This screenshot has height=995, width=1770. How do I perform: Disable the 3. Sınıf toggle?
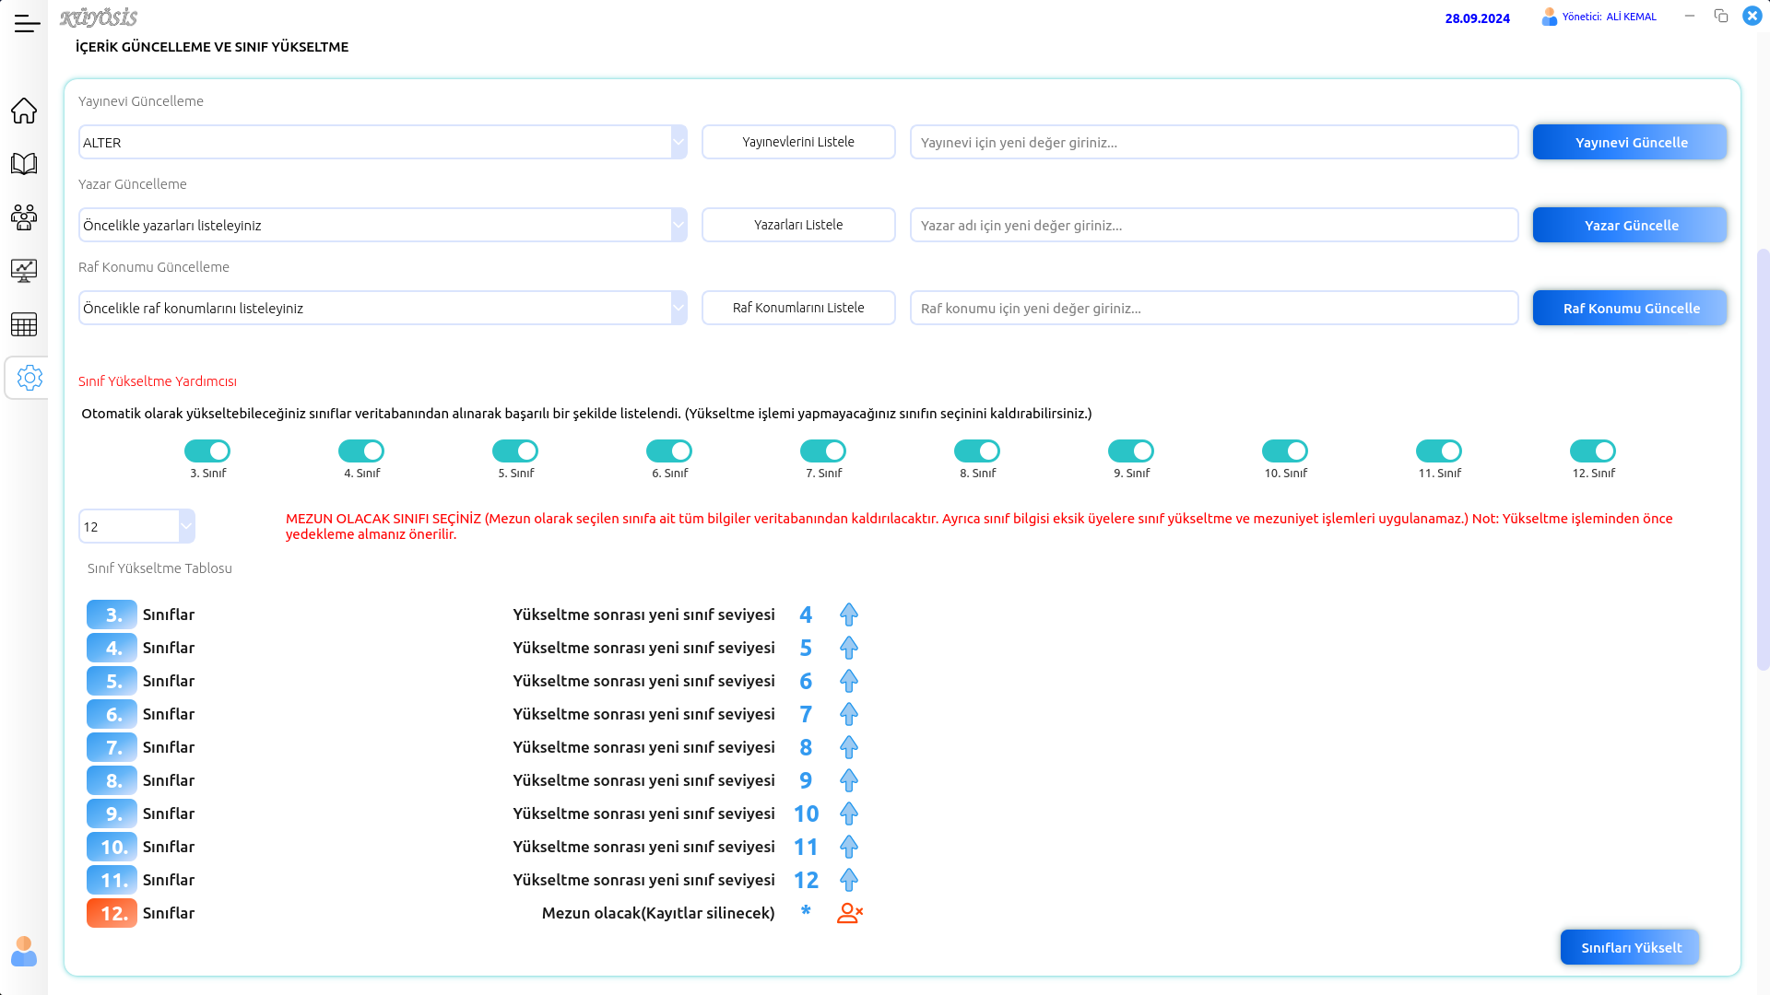(207, 451)
